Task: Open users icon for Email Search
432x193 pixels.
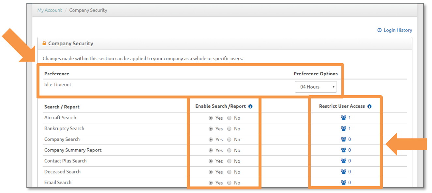Action: 343,182
